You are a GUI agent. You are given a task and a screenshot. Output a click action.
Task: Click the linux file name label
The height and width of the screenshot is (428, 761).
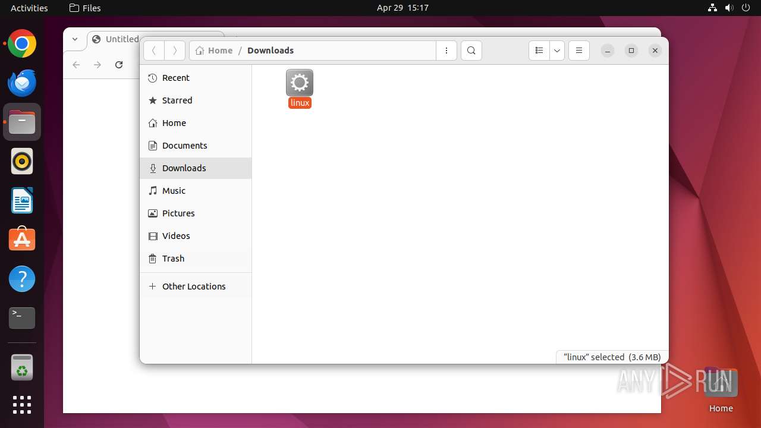[300, 103]
